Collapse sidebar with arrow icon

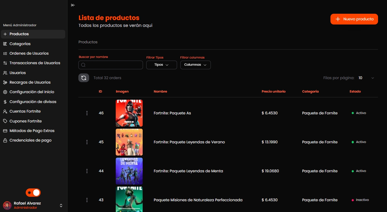73,5
